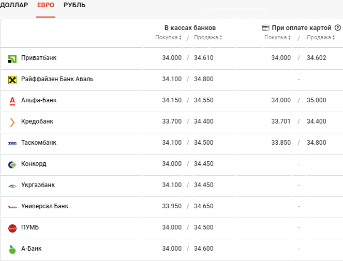The height and width of the screenshot is (261, 343).
Task: Sort by card payment Покупка column
Action: tap(278, 37)
